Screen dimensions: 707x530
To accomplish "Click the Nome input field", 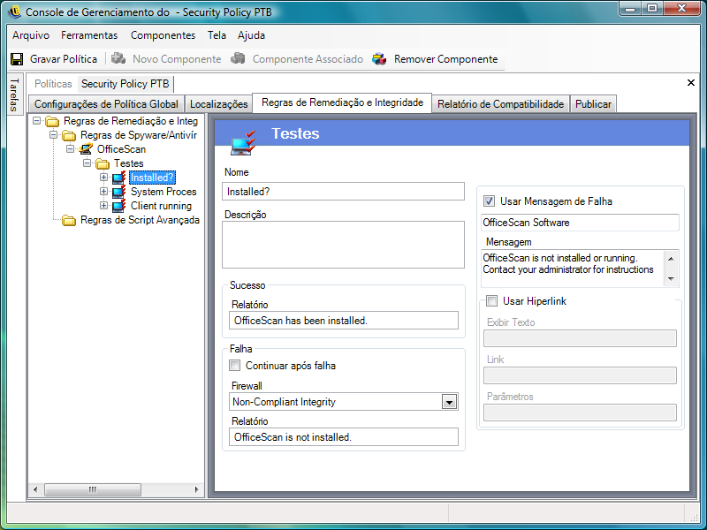I will [343, 192].
